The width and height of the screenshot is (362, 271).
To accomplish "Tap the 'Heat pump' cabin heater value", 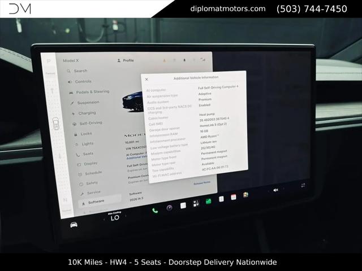I will (x=207, y=114).
